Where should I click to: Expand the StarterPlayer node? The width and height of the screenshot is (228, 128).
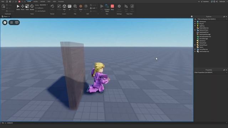tap(195, 45)
